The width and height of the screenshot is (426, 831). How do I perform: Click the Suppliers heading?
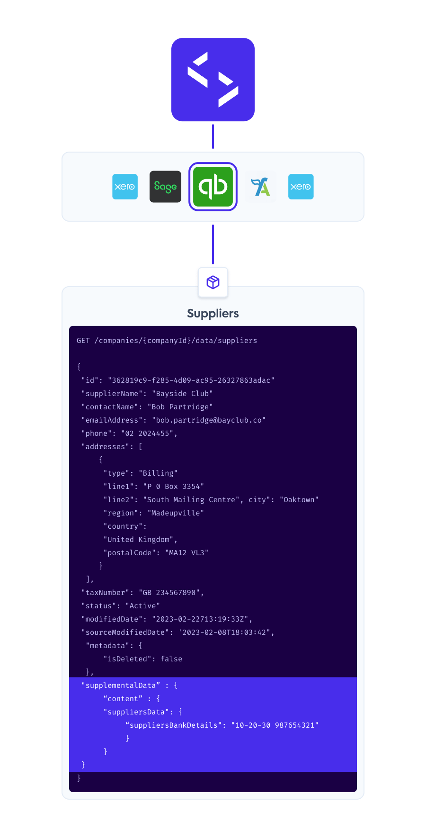[213, 314]
